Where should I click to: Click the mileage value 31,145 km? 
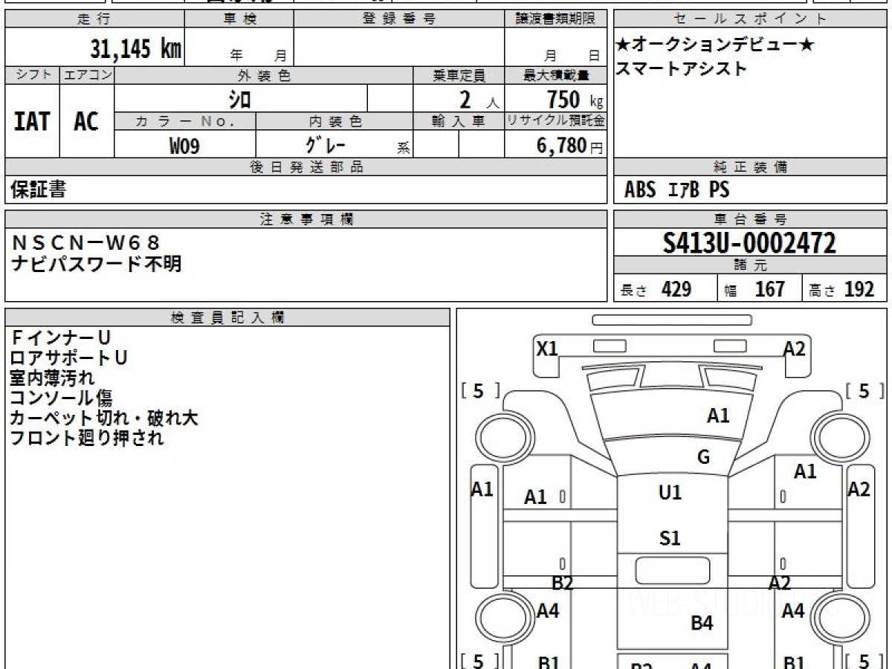pyautogui.click(x=136, y=49)
